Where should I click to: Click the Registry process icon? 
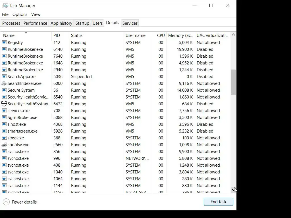(x=4, y=43)
